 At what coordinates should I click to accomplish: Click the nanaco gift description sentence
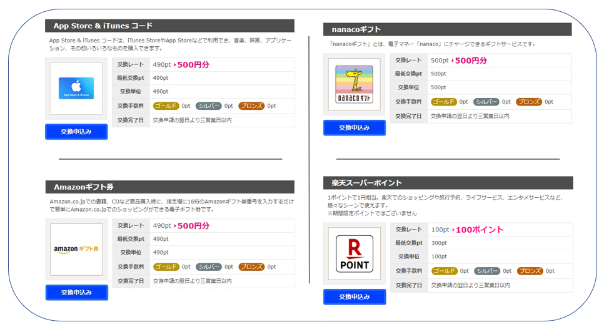tap(432, 44)
